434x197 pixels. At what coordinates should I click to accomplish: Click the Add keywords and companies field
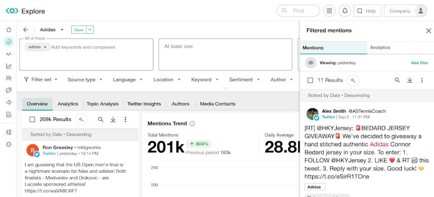click(x=83, y=47)
